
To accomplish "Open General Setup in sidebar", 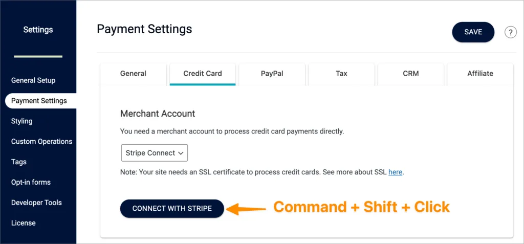I will tap(33, 80).
